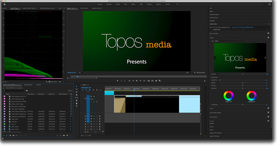The width and height of the screenshot is (280, 147).
Task: Toggle HSL Secondary checkbox
Action: (x=268, y=117)
